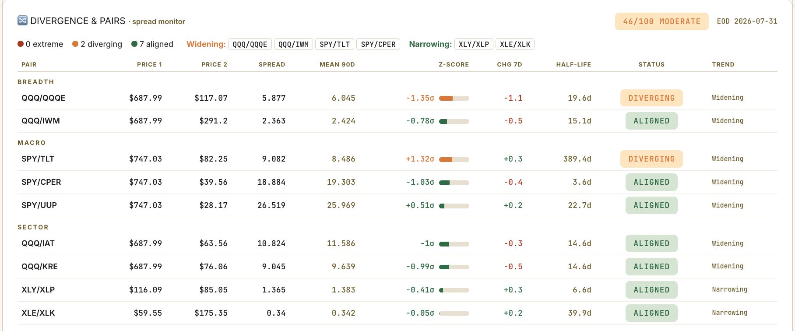
Task: Open the XLE/XLK pair name in the table
Action: 38,313
